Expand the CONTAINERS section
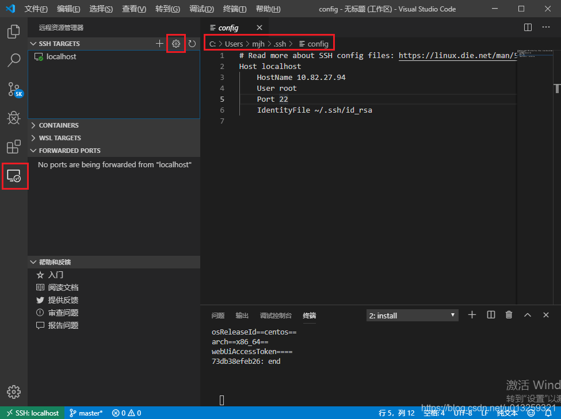 (114, 125)
